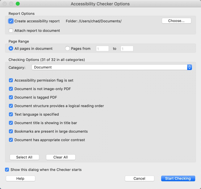Click the Clear All button
This screenshot has height=189, width=201.
[x=61, y=157]
